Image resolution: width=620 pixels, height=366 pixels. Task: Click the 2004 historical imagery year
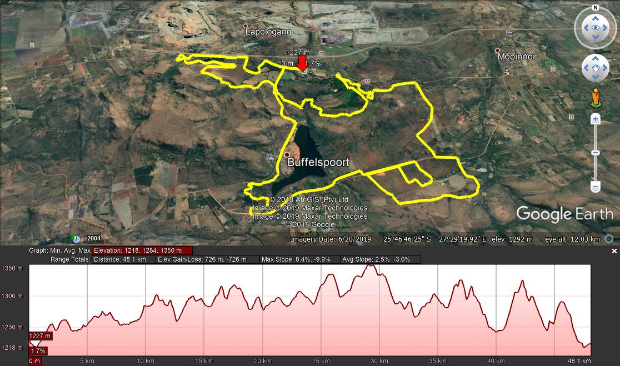click(x=94, y=238)
